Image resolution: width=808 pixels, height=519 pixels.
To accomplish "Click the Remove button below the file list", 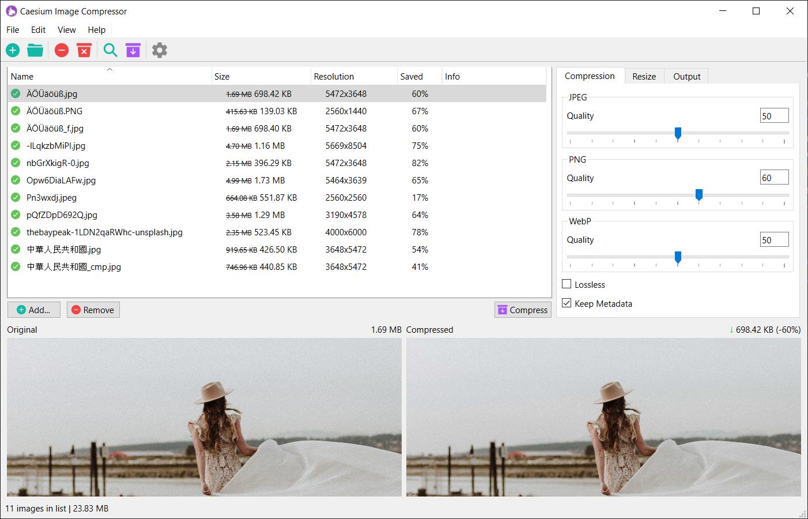I will pyautogui.click(x=93, y=310).
